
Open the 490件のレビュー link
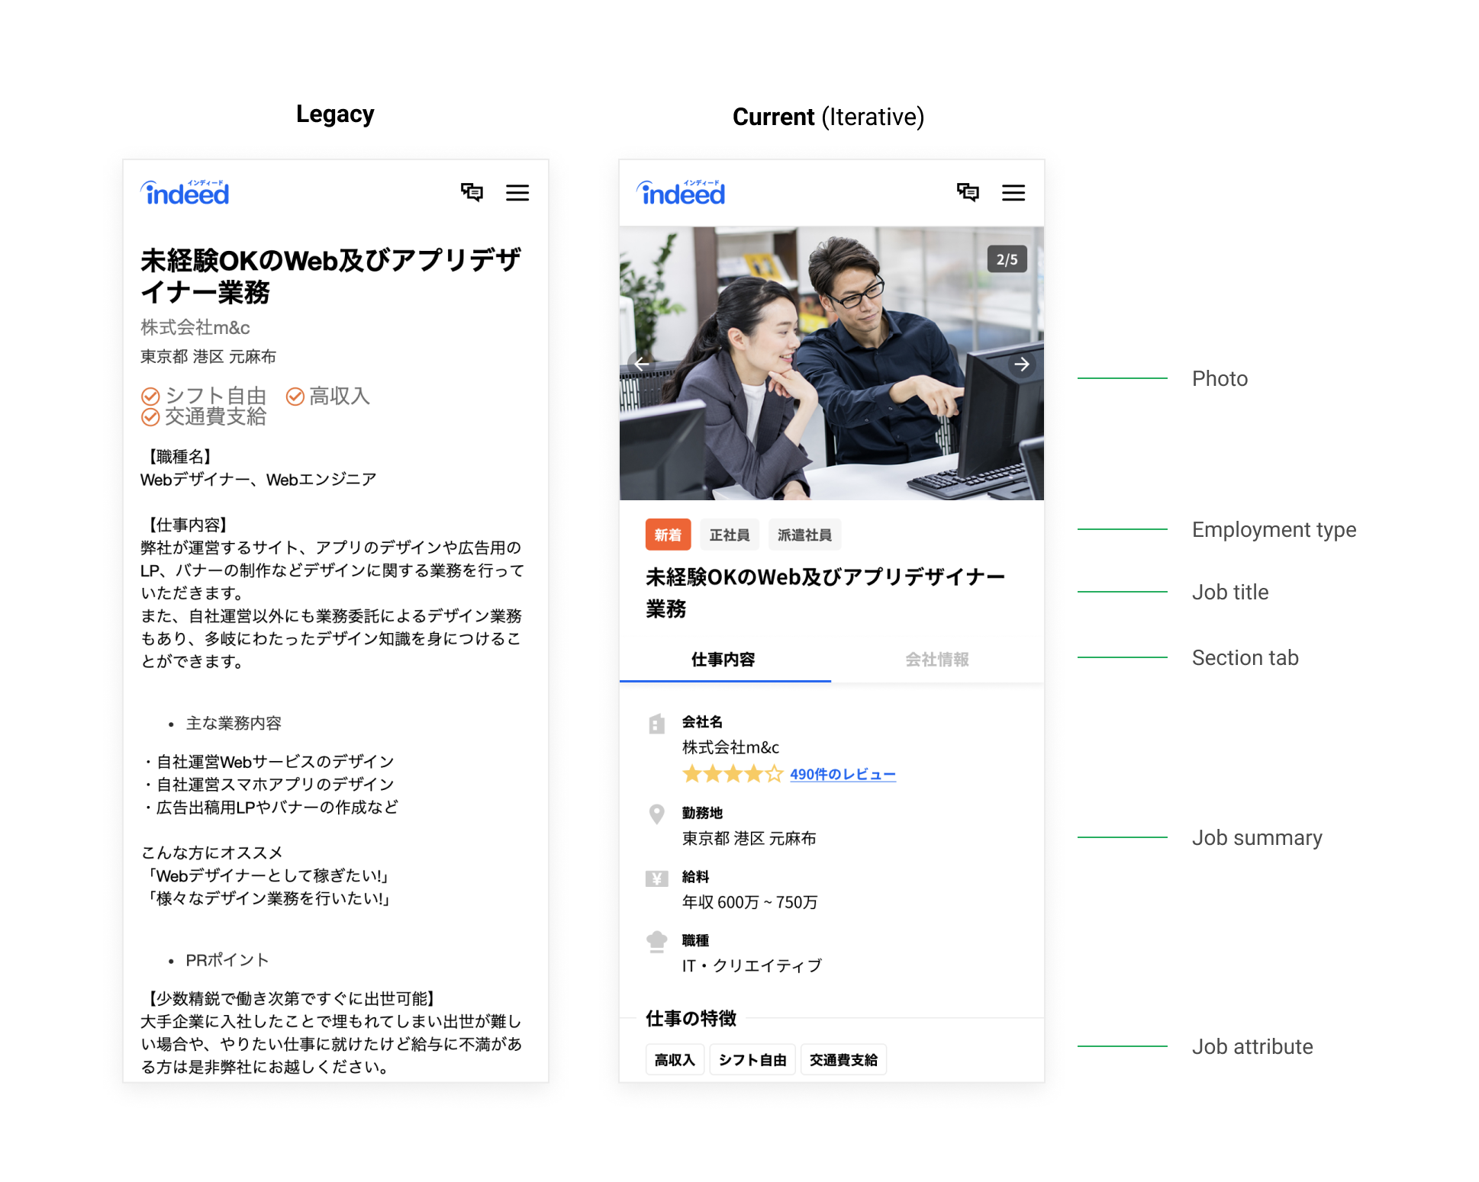[843, 775]
